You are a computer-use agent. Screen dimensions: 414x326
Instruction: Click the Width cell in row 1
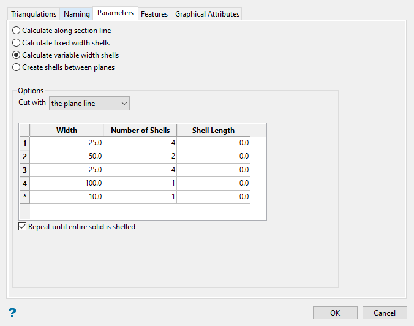tap(67, 143)
